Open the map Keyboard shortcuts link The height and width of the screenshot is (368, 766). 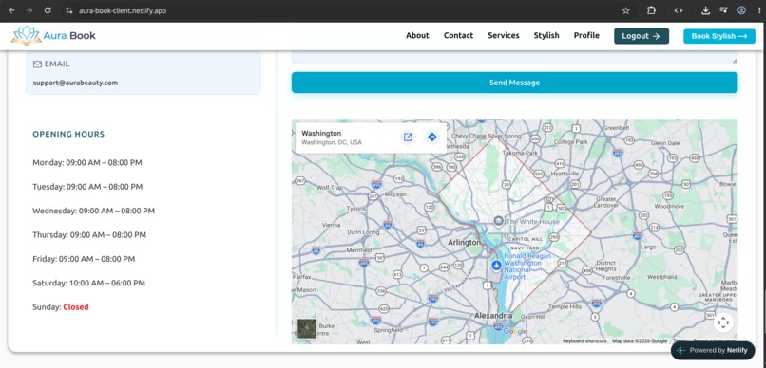pos(584,341)
